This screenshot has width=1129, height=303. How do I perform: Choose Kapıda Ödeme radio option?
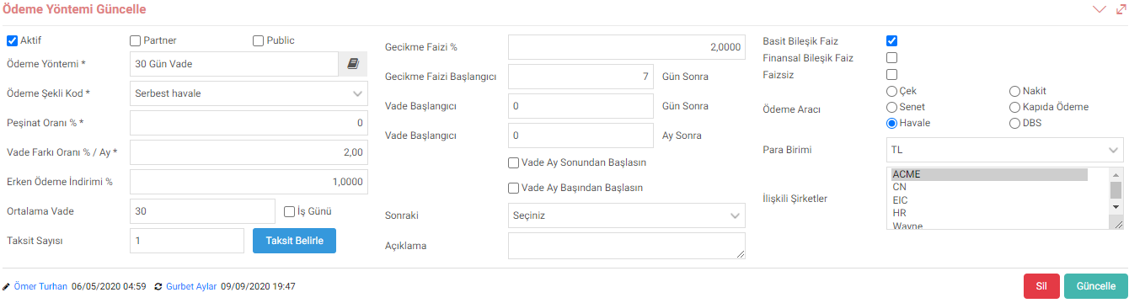1014,107
